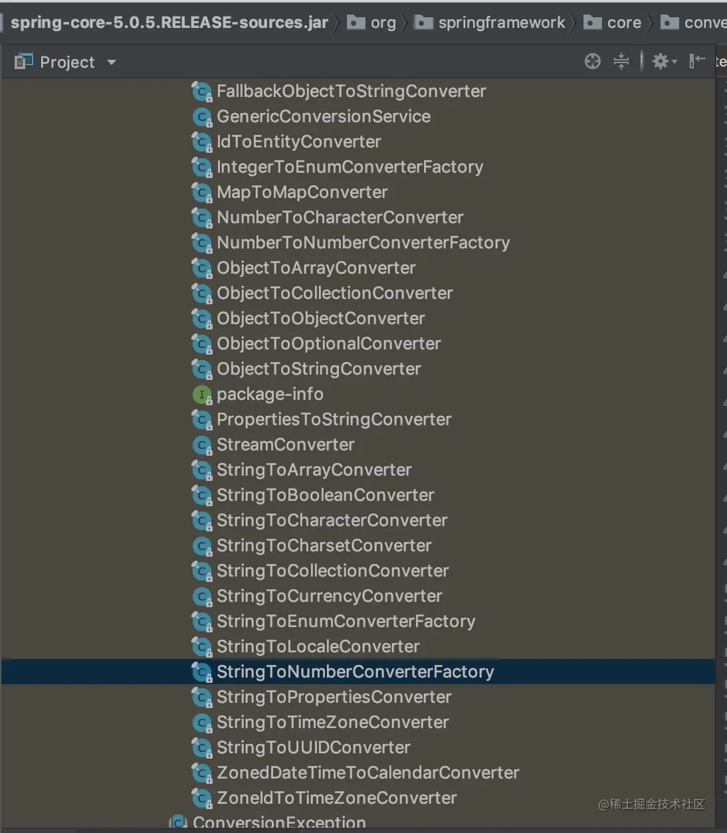
Task: Select StringToCurrencyConverter class
Action: (x=329, y=596)
